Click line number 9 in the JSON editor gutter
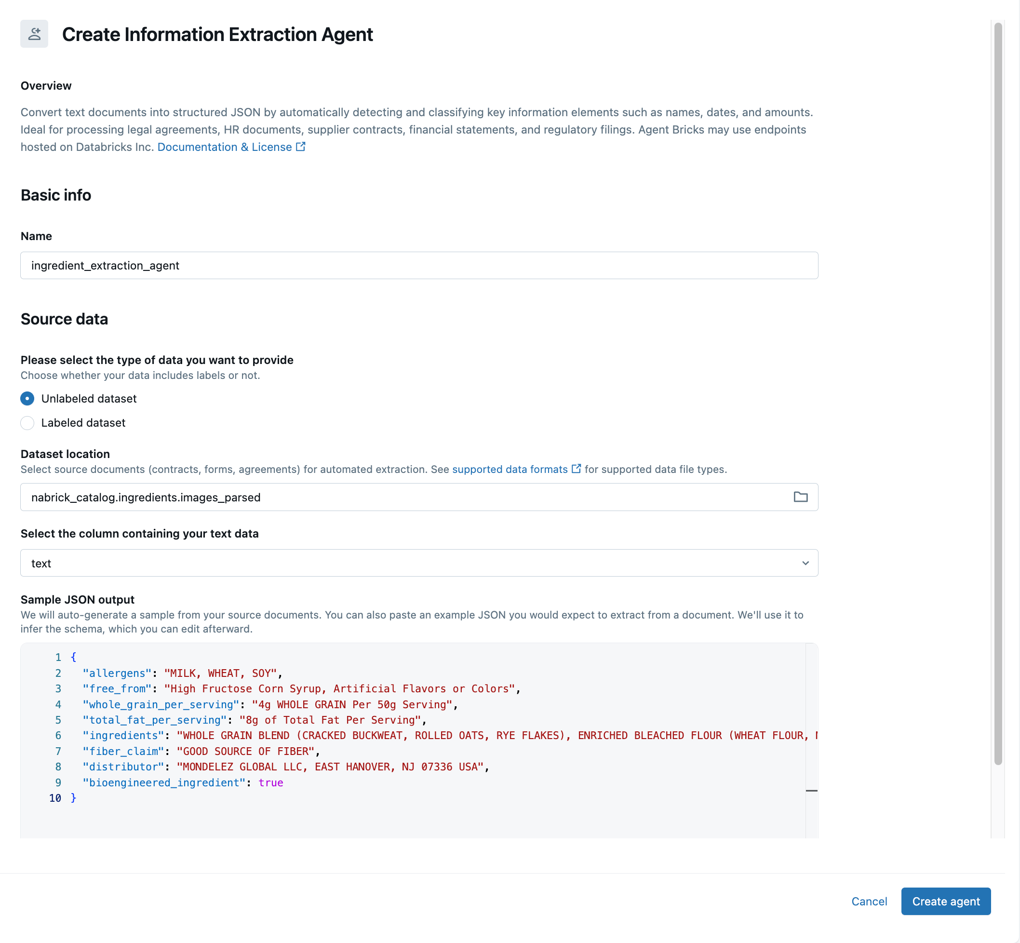The image size is (1020, 943). (58, 782)
